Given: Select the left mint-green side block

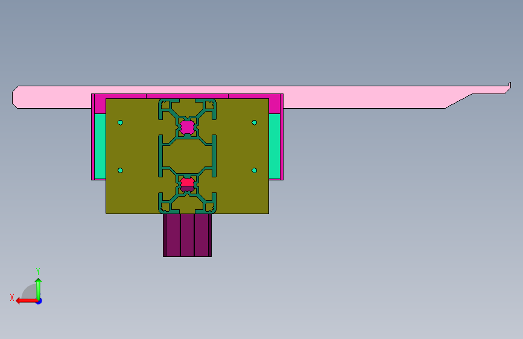Looking at the screenshot, I should [x=100, y=146].
